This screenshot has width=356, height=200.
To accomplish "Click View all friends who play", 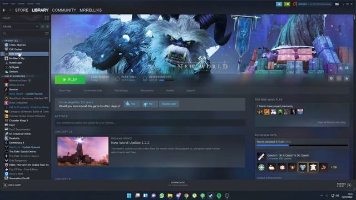I will (332, 122).
